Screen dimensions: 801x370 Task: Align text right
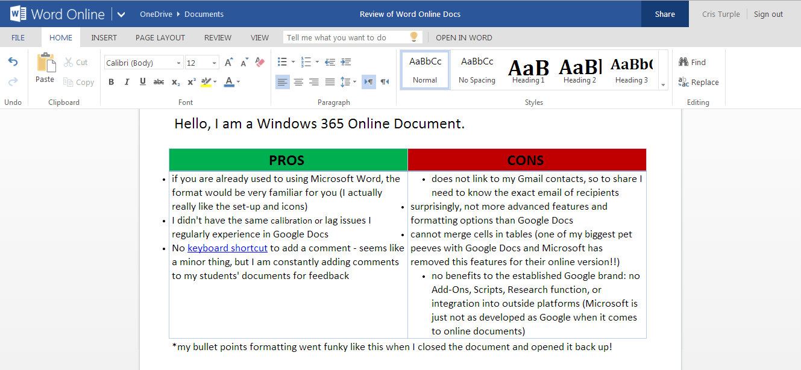[x=314, y=82]
